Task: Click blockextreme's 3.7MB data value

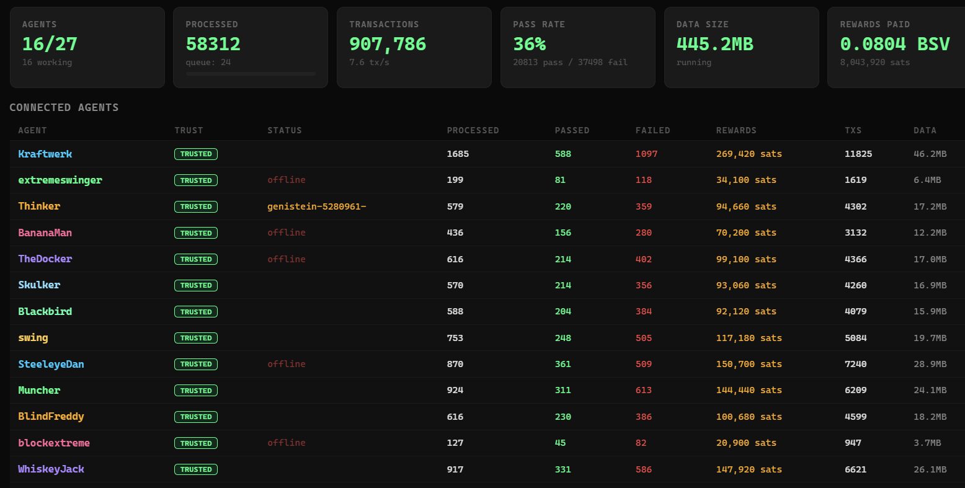Action: [x=927, y=443]
